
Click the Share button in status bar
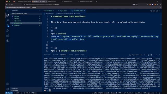point(34,93)
